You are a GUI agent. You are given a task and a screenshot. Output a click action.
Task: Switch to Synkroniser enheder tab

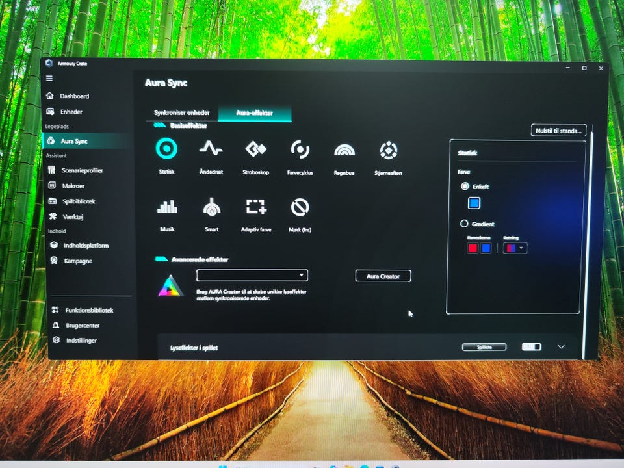click(x=182, y=112)
